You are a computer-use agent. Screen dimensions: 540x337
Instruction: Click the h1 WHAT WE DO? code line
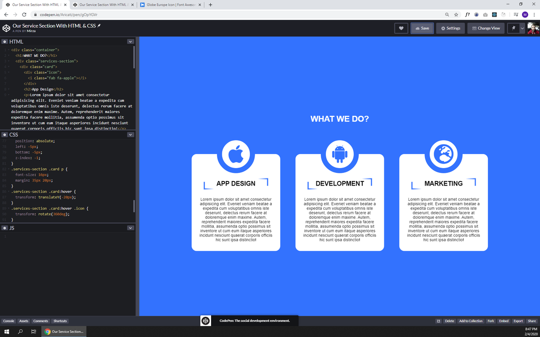pos(36,55)
